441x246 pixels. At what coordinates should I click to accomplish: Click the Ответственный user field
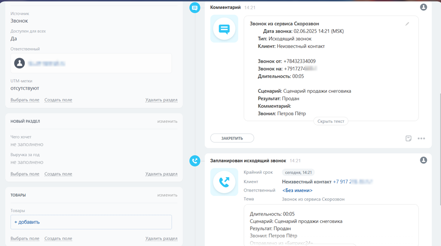(91, 63)
